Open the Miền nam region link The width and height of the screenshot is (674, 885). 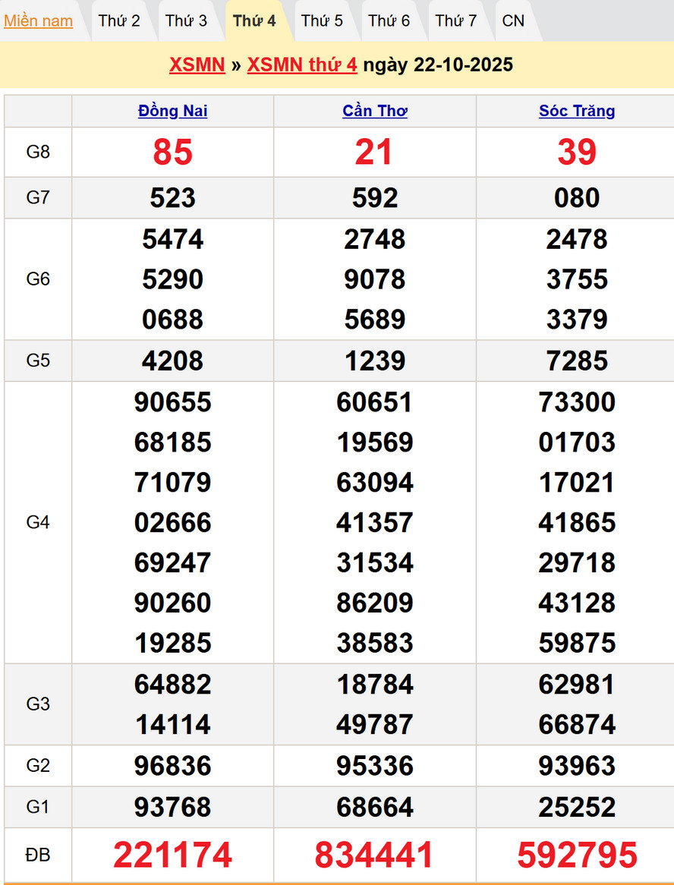point(38,21)
